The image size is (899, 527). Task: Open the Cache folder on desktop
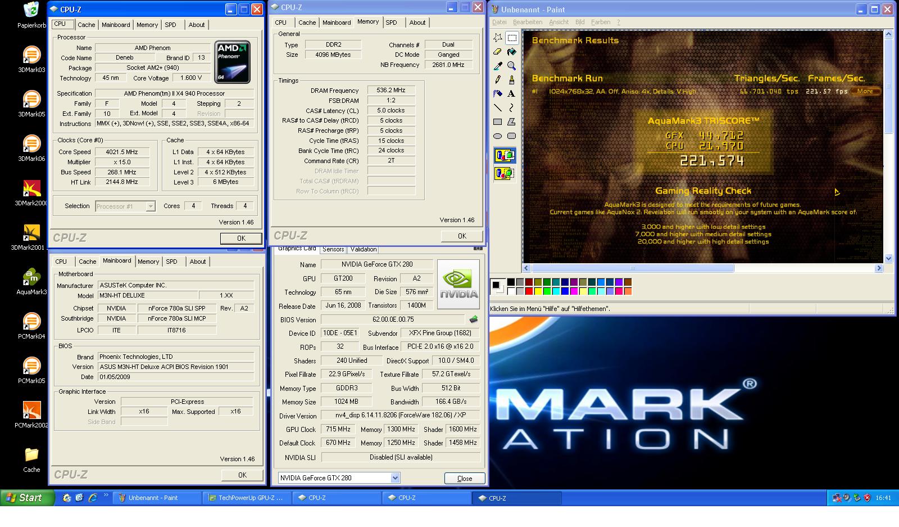pyautogui.click(x=31, y=459)
